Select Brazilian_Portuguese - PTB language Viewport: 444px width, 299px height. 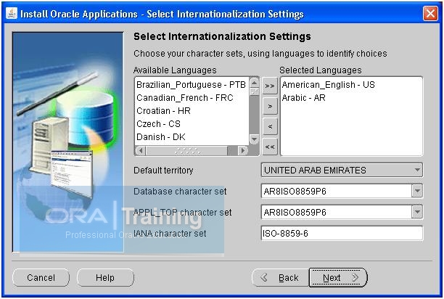192,85
